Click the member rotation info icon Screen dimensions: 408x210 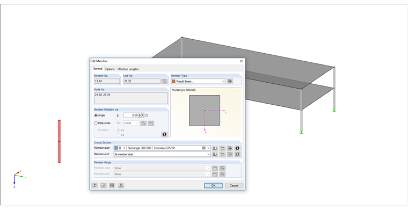164,134
